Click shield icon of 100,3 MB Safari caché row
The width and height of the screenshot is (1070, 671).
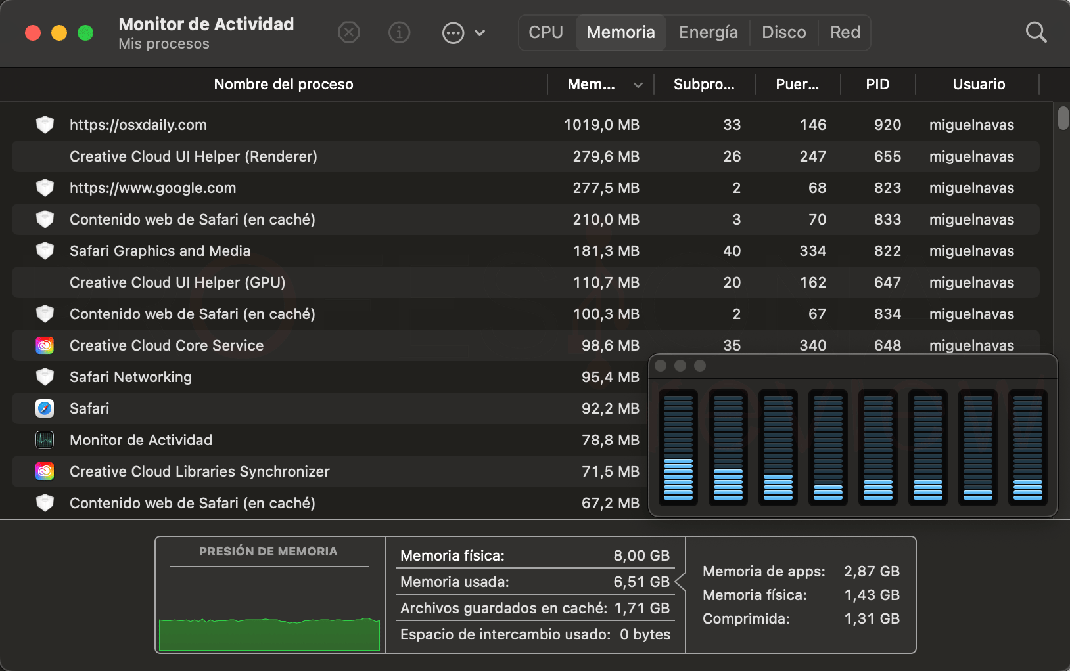pos(45,314)
